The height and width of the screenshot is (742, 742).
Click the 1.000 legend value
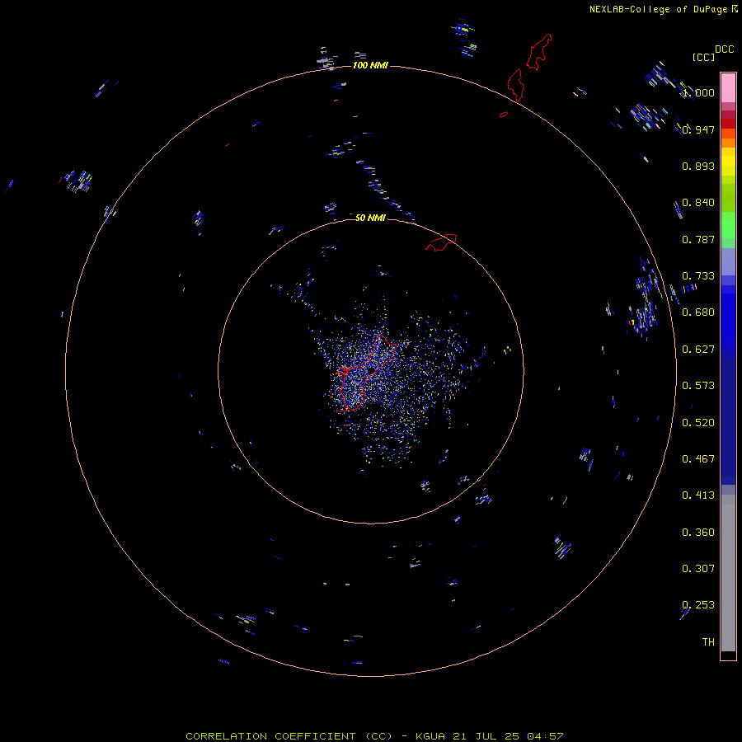click(x=698, y=92)
